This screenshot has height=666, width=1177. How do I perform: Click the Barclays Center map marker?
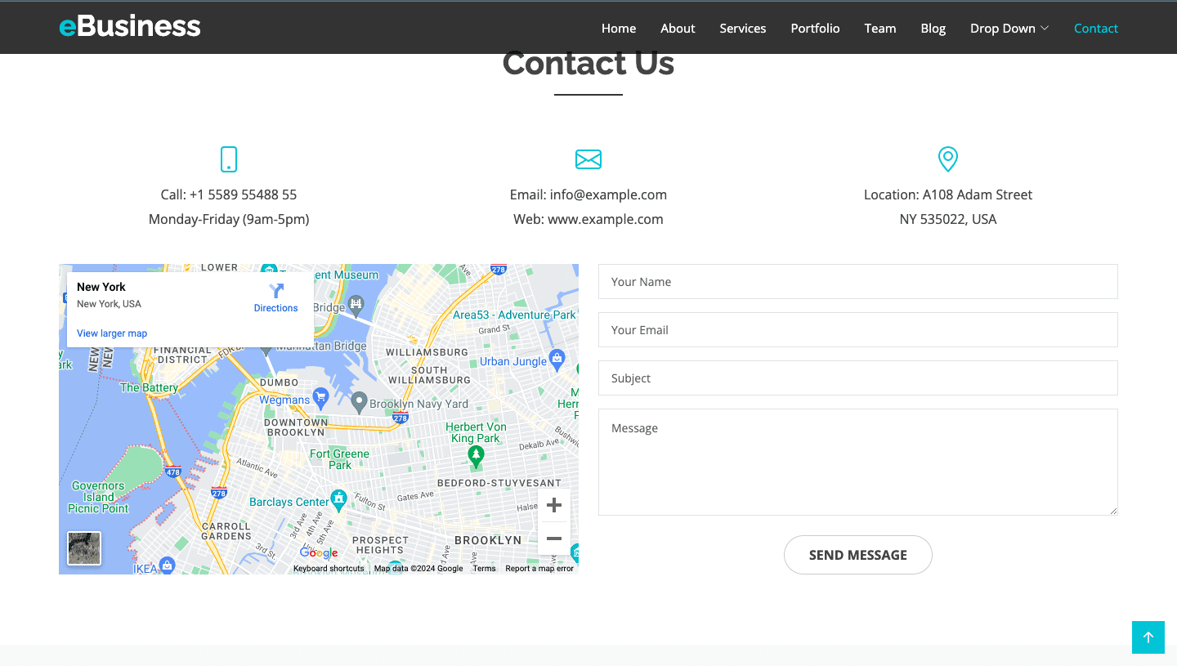coord(339,498)
